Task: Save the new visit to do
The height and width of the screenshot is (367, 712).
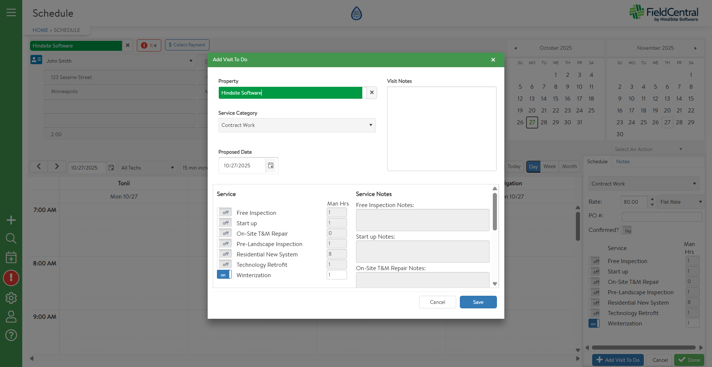Action: 478,302
